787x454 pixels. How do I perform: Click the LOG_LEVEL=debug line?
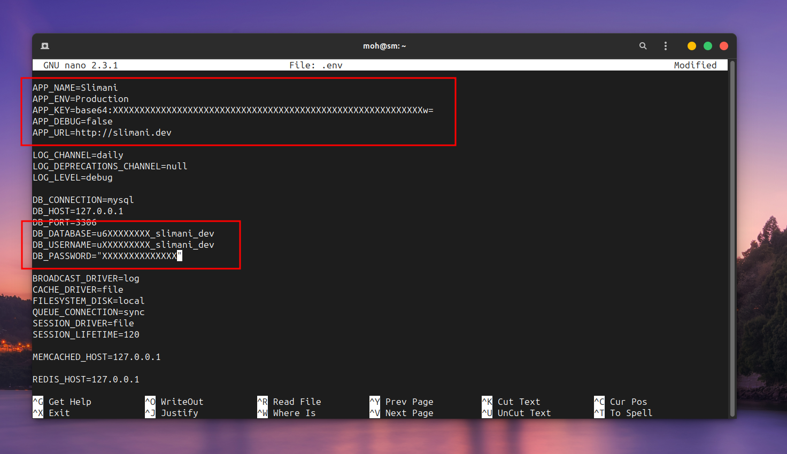(73, 177)
